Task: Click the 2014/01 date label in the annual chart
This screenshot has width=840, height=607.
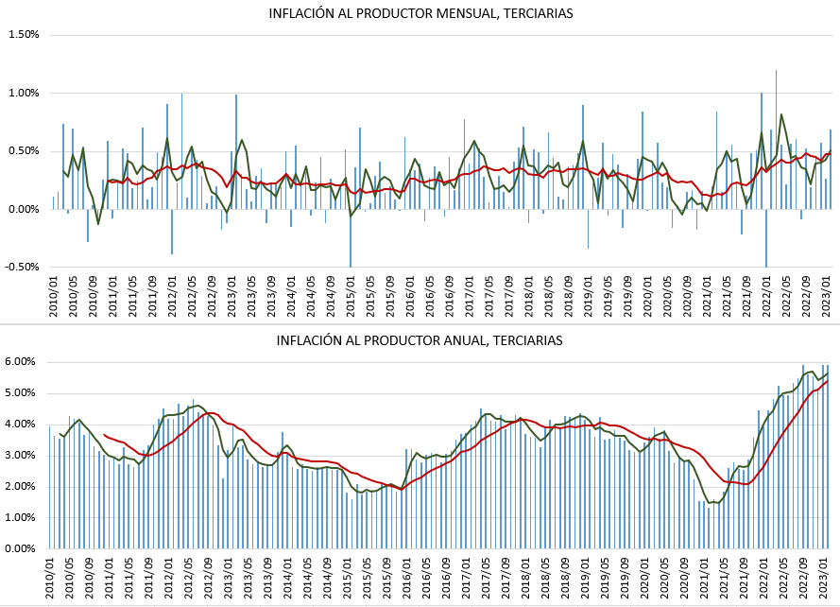Action: point(287,579)
